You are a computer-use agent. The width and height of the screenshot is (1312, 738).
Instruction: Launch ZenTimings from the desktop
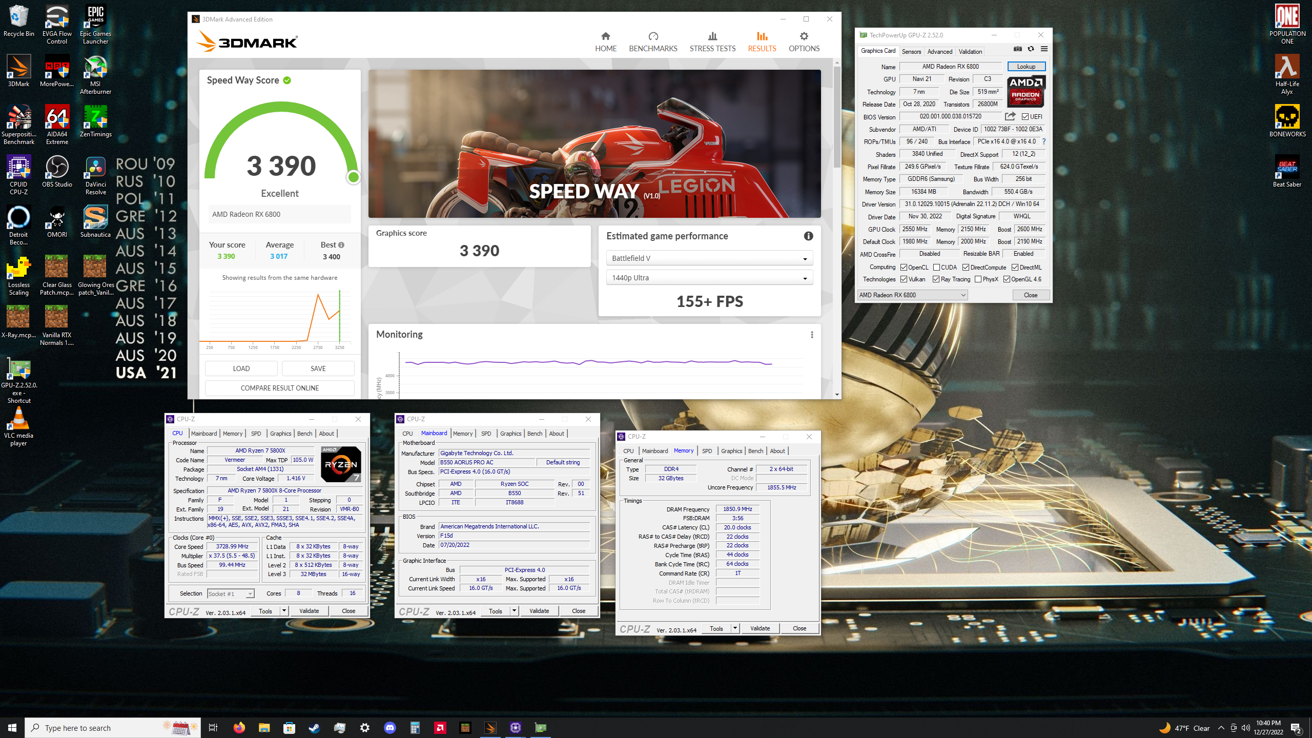tap(95, 122)
